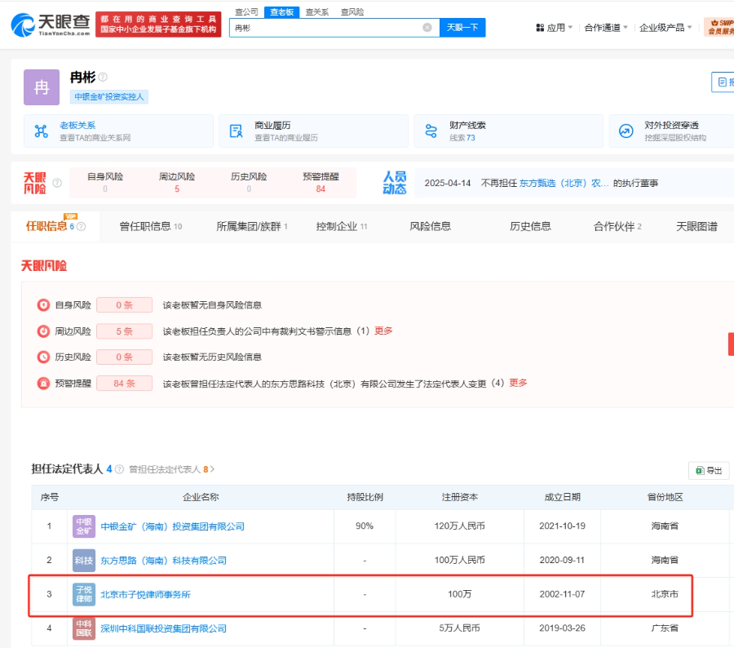Open the 合作伙伴 2 tab
734x648 pixels.
(617, 227)
